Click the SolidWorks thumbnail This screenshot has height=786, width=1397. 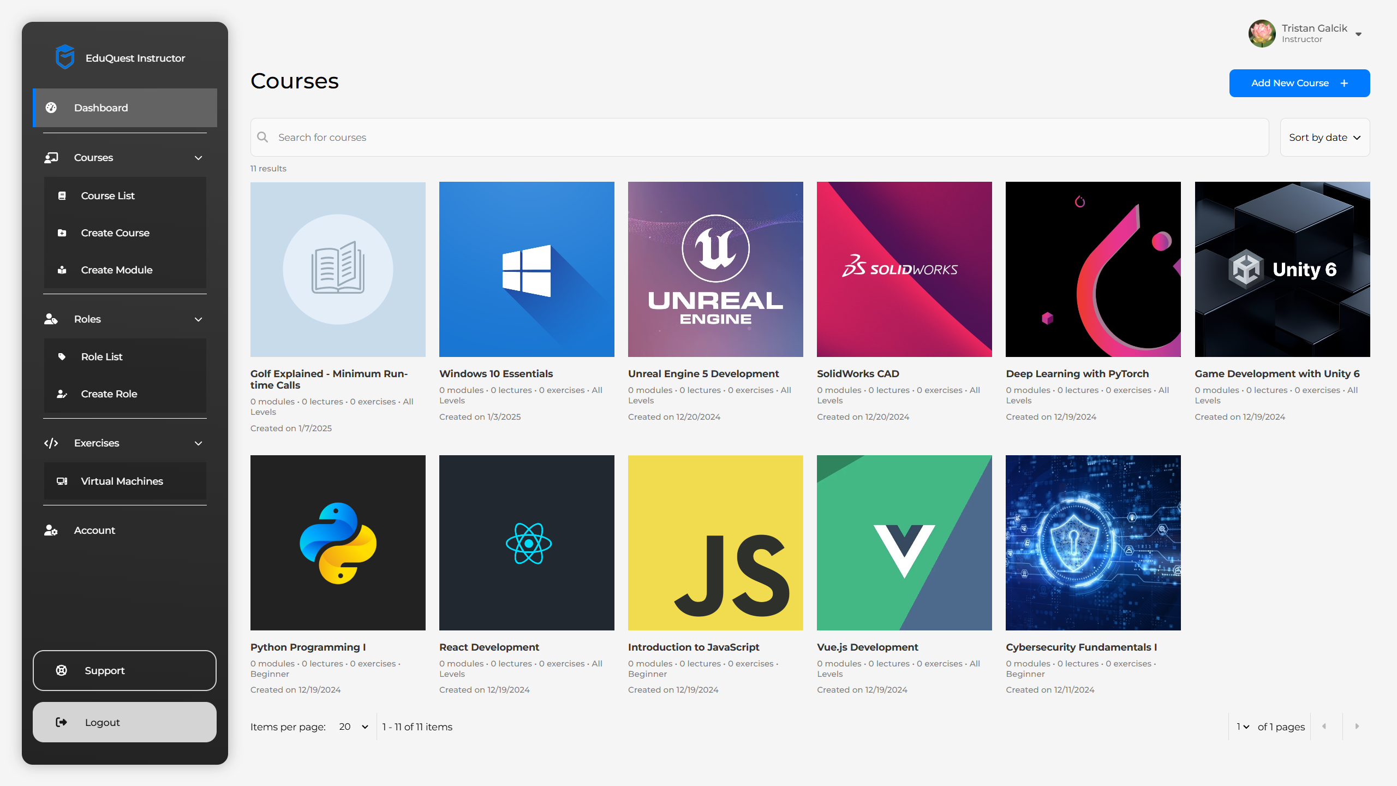point(904,269)
